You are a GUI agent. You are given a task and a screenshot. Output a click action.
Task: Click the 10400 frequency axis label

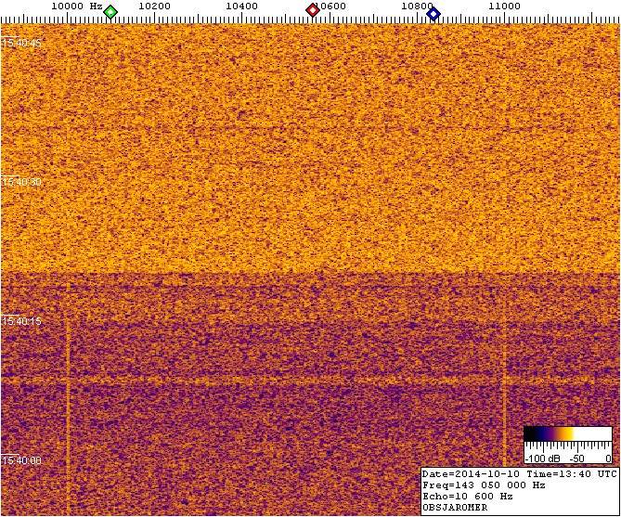242,6
